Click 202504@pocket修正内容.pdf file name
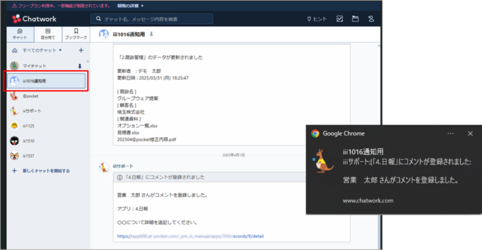The image size is (482, 250). coord(146,139)
